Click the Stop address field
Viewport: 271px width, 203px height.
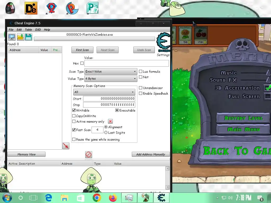pos(109,105)
